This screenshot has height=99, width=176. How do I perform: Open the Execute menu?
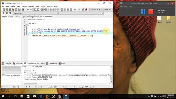[x=31, y=7]
